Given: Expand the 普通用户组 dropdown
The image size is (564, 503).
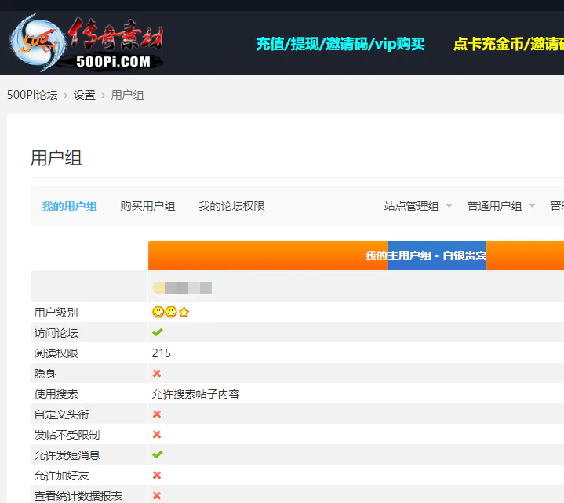Looking at the screenshot, I should tap(495, 206).
